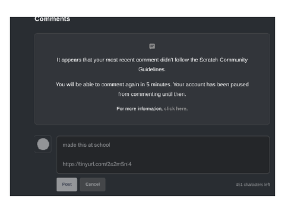The width and height of the screenshot is (285, 213).
Task: Click the centered "Guidelines" word
Action: tap(151, 69)
